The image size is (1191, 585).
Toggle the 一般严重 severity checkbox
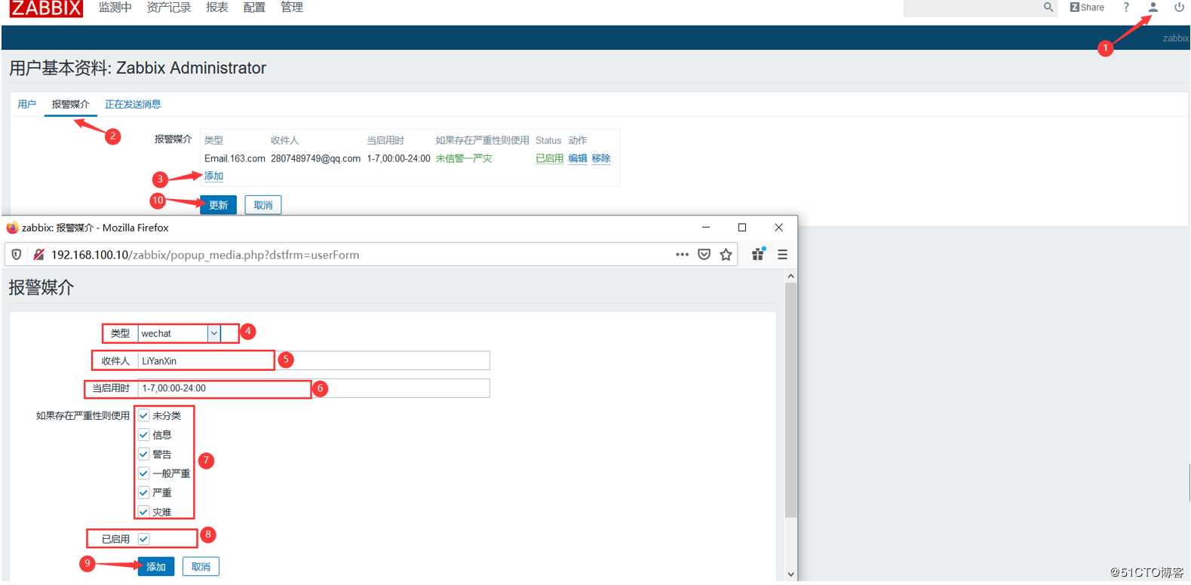click(x=143, y=473)
